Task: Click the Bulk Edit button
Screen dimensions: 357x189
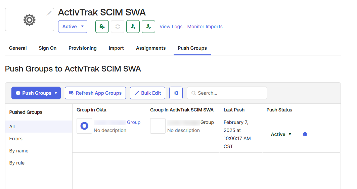Action: coord(147,93)
